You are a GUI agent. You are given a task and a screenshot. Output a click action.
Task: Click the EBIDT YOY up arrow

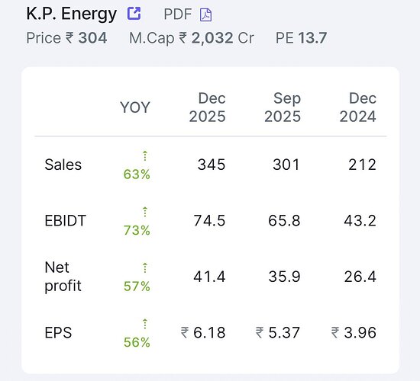tap(145, 212)
